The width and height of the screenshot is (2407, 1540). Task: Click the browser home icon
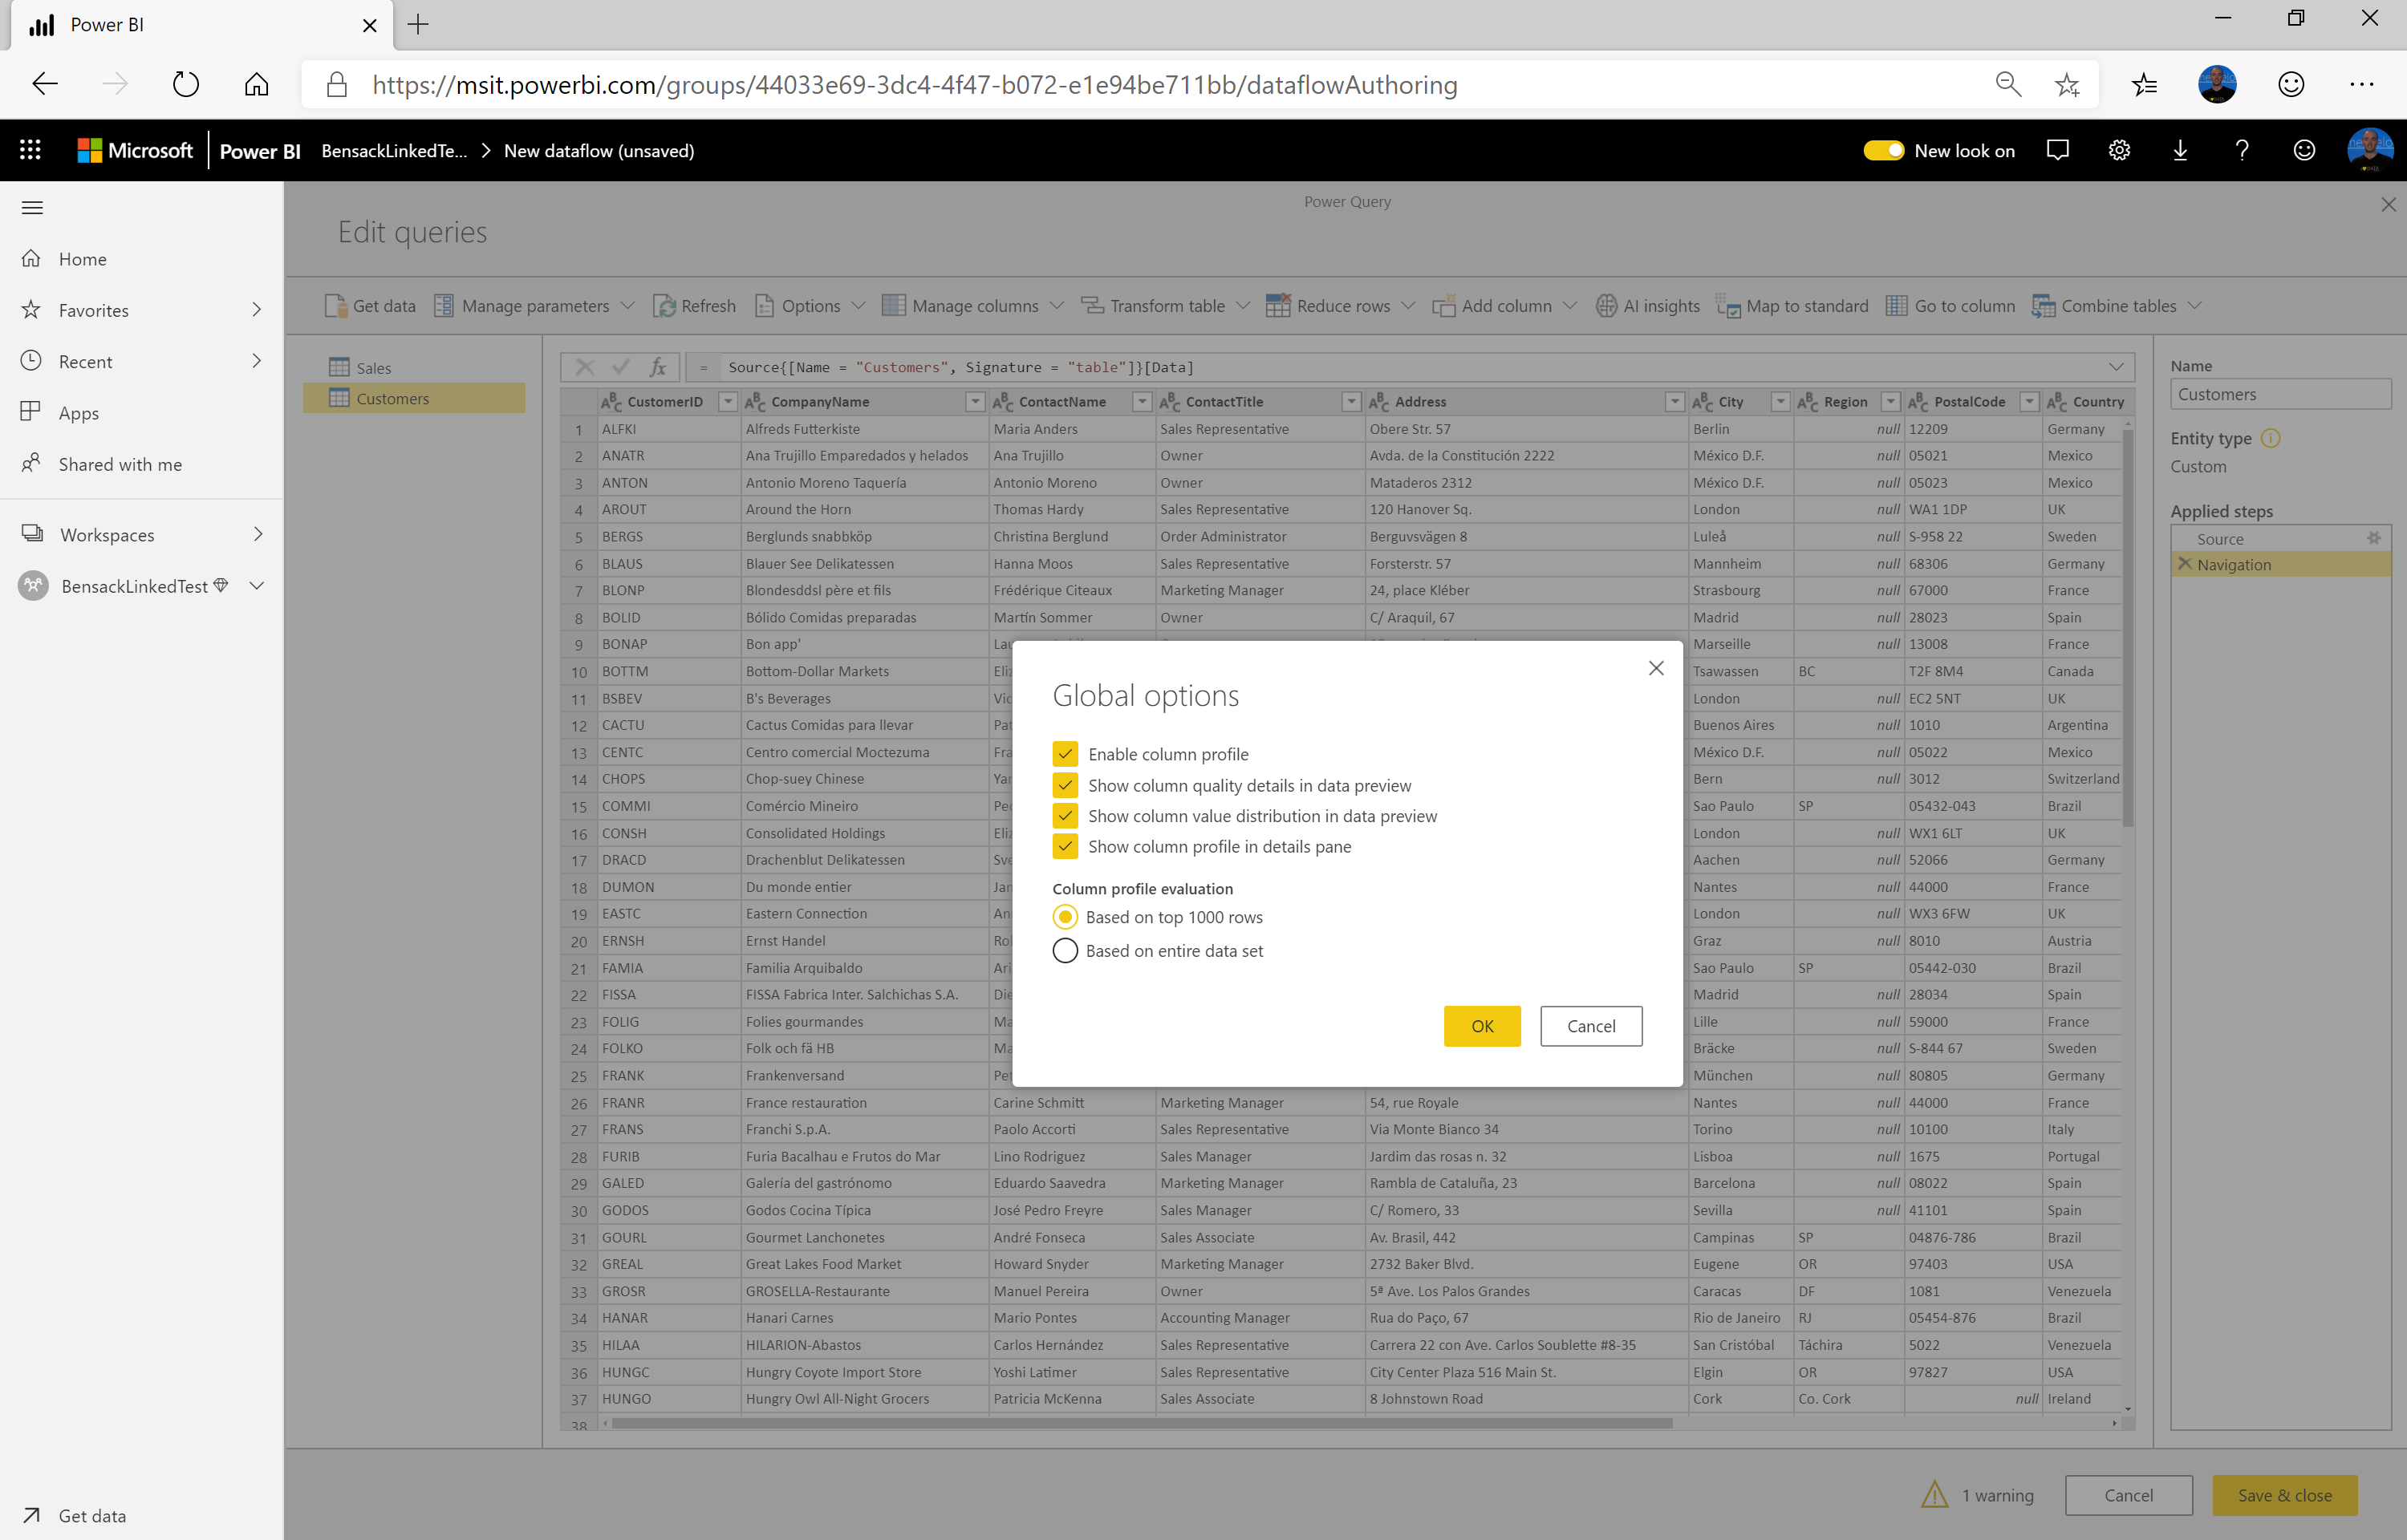pos(256,85)
